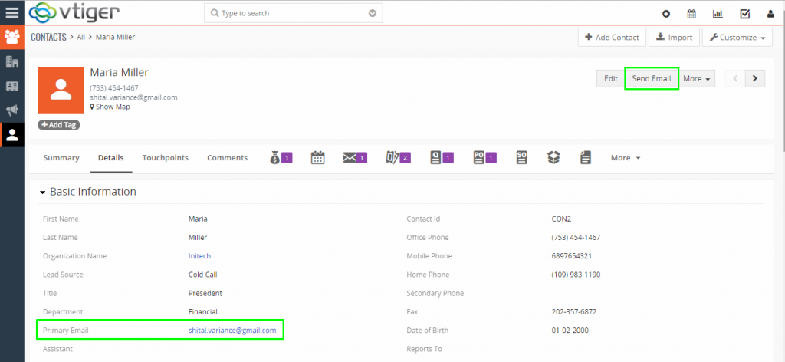
Task: Go to next contact record arrow
Action: coord(755,78)
